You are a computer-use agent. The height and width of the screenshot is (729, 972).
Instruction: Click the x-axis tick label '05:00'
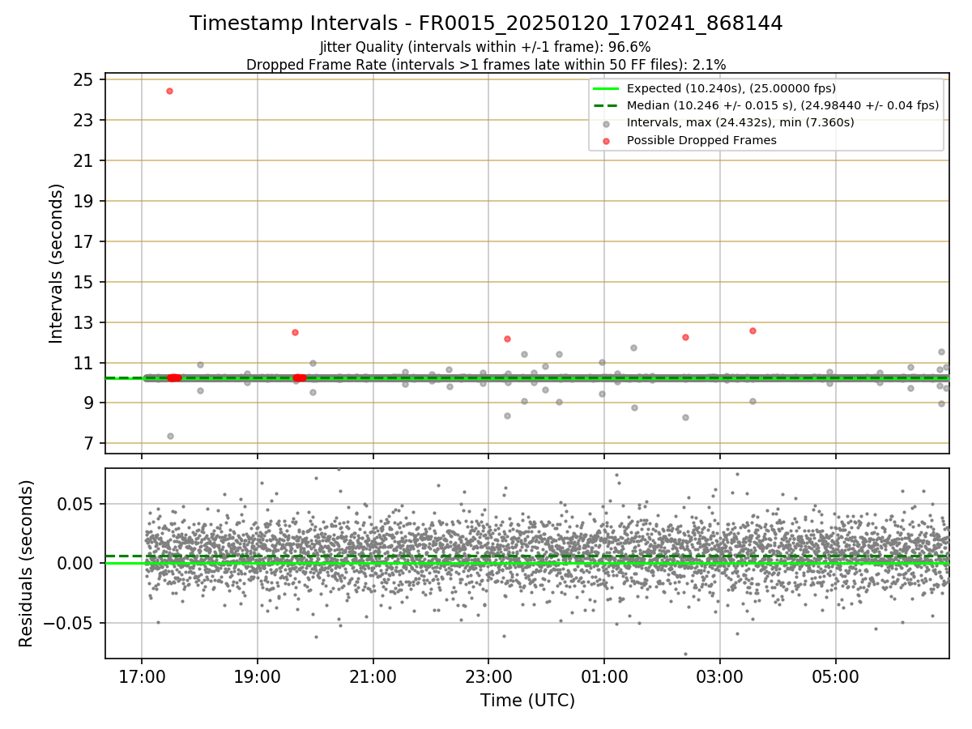(x=836, y=676)
